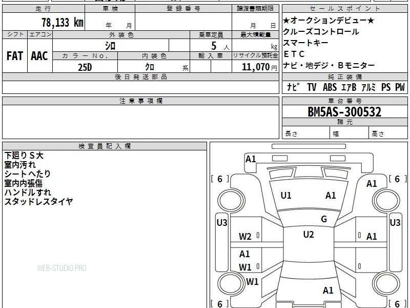Screen dimensions: 410x308
Task: Click the 後日発送部品 section header
Action: tap(140, 76)
